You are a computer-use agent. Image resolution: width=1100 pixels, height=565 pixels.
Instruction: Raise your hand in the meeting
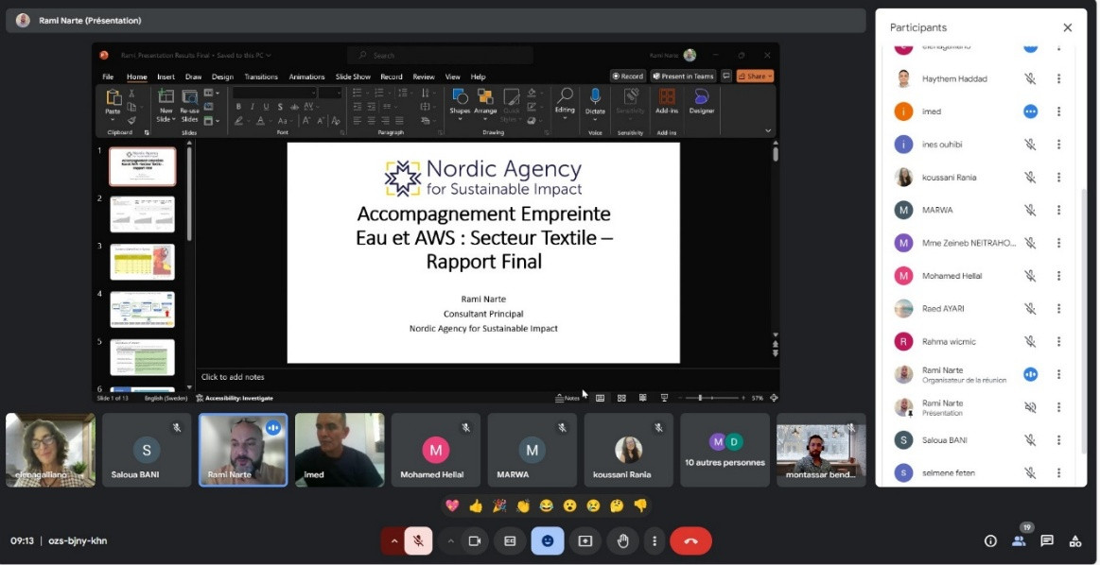click(x=622, y=541)
